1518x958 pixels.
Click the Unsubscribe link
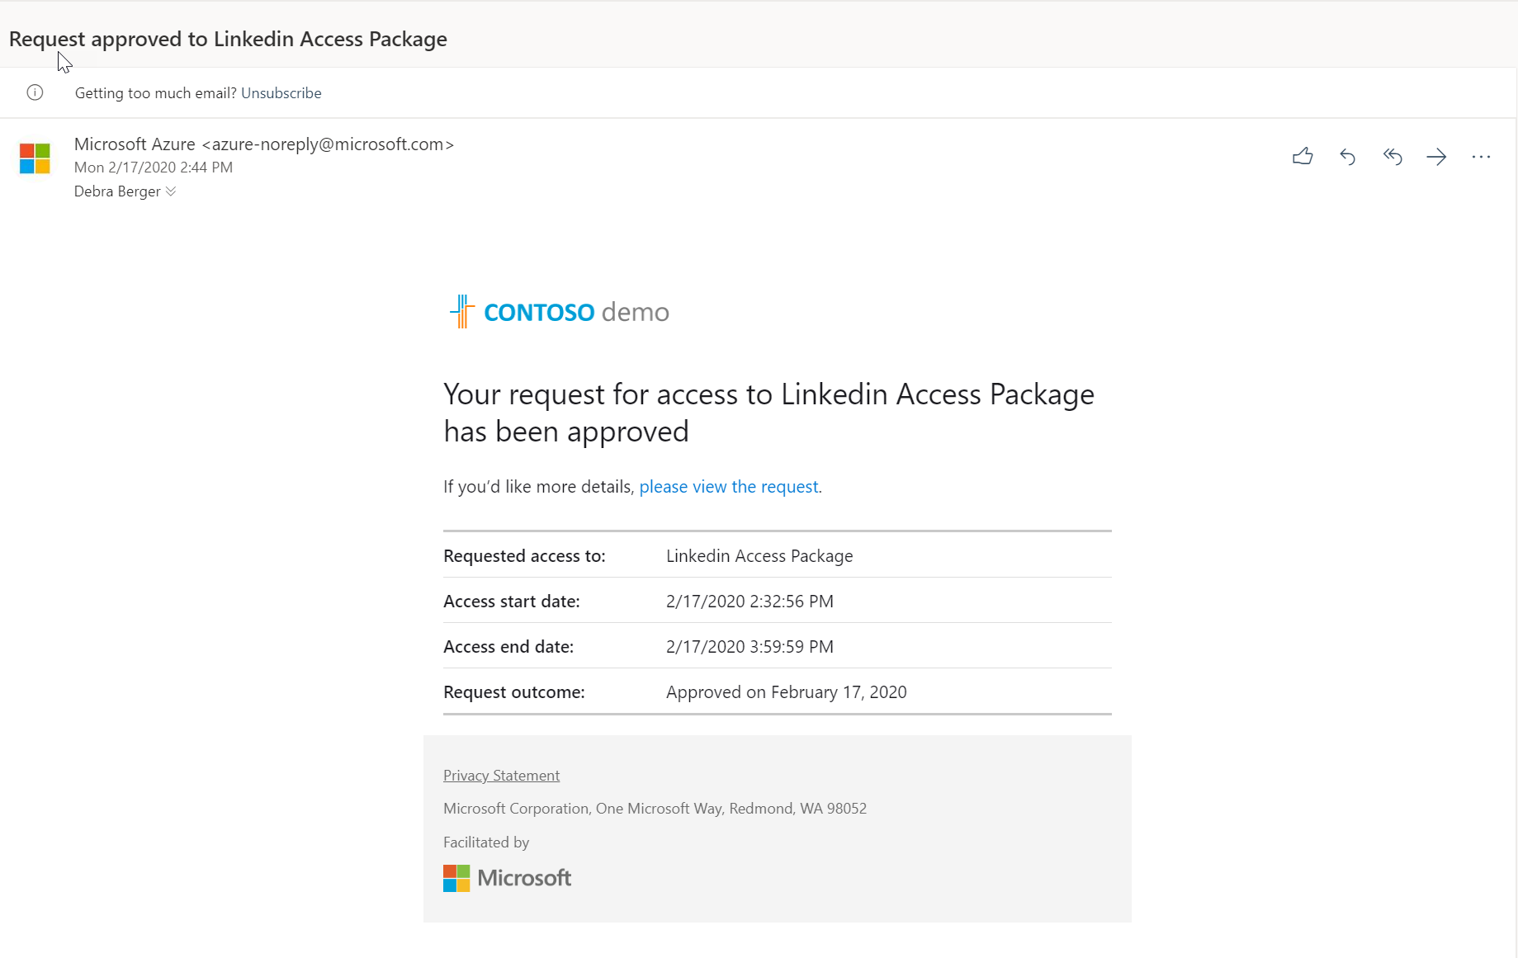[281, 93]
